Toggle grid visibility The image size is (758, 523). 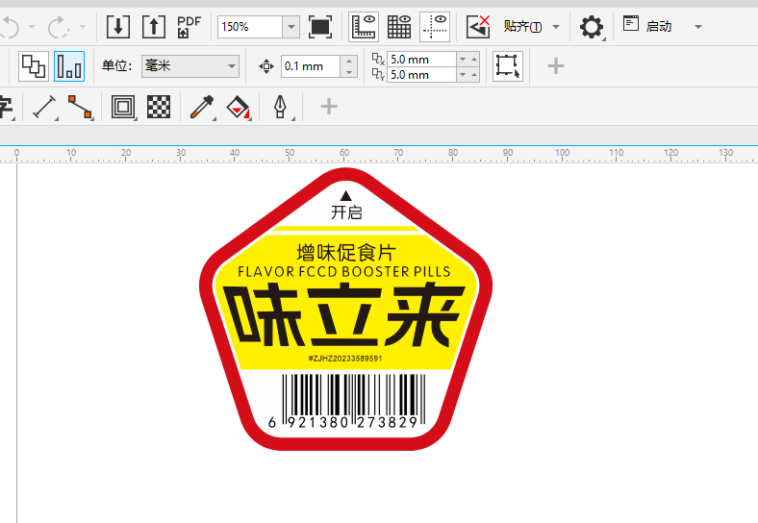[x=399, y=27]
